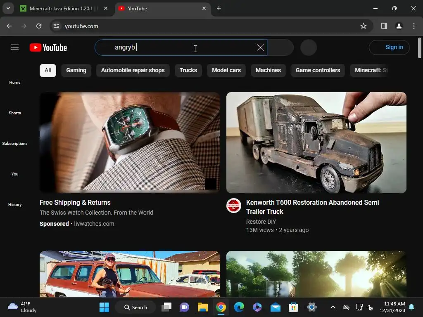The height and width of the screenshot is (317, 423).
Task: Open the forest sunlight video thumbnail
Action: click(316, 274)
